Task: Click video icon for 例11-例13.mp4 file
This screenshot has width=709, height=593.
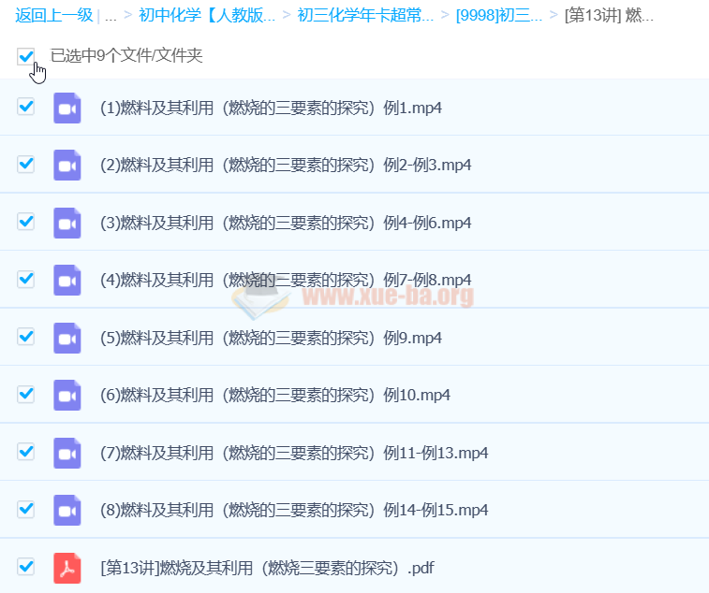Action: [x=67, y=453]
